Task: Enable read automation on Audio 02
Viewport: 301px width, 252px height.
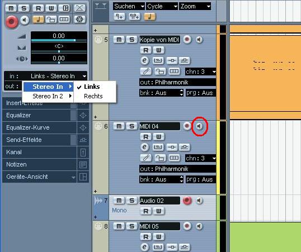Action: pos(145,211)
